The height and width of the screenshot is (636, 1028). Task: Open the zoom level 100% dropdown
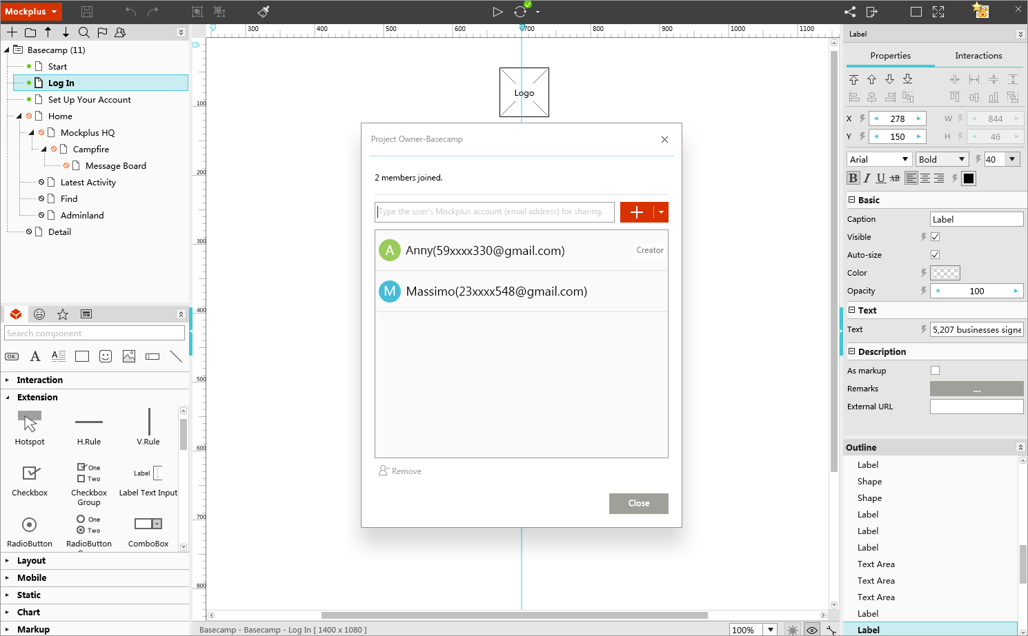click(x=771, y=630)
